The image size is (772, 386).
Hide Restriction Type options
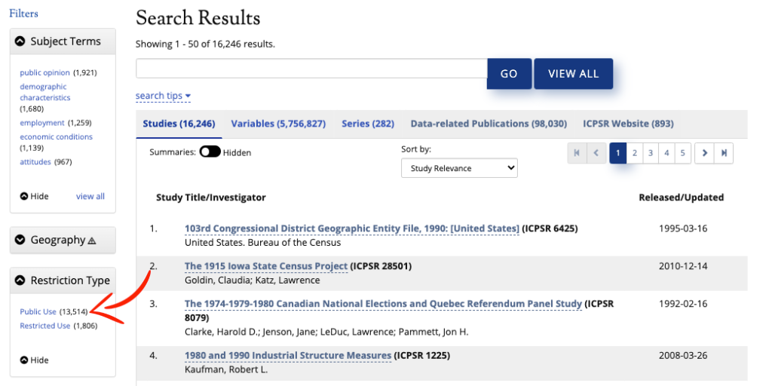pos(35,360)
